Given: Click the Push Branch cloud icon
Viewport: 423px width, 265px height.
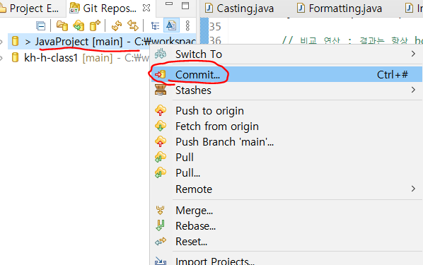Looking at the screenshot, I should click(x=161, y=141).
